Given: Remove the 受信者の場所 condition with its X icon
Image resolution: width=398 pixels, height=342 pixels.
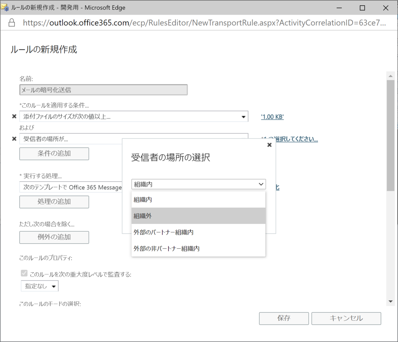Looking at the screenshot, I should point(14,139).
